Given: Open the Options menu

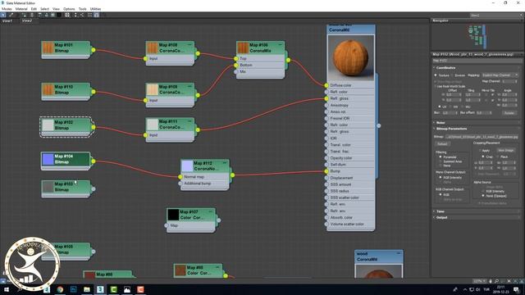Looking at the screenshot, I should 69,9.
